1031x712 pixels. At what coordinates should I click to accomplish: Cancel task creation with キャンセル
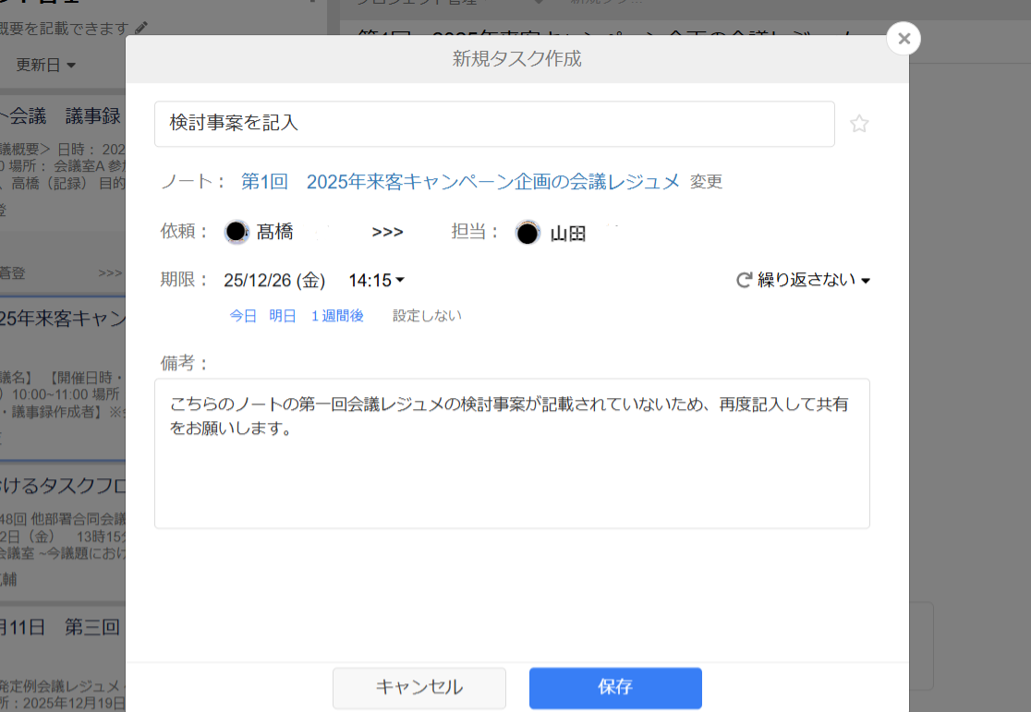pyautogui.click(x=418, y=688)
